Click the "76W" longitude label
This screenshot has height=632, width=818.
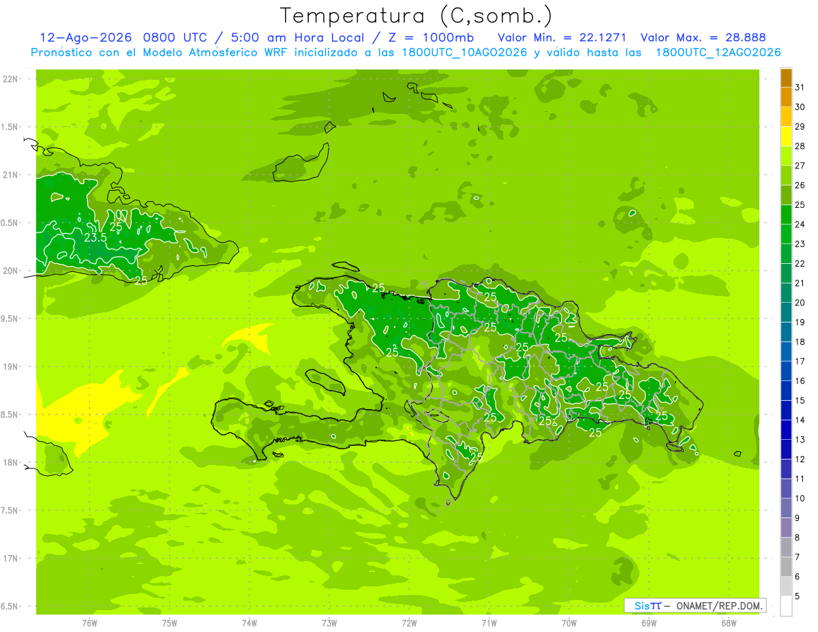point(89,623)
